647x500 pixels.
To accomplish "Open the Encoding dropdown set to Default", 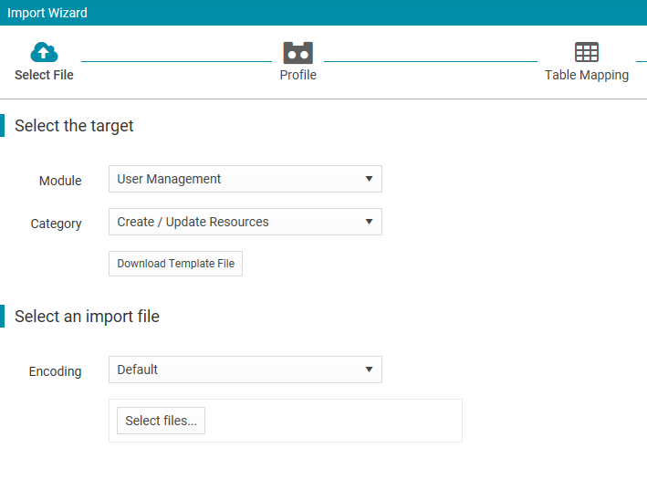I will [x=245, y=370].
